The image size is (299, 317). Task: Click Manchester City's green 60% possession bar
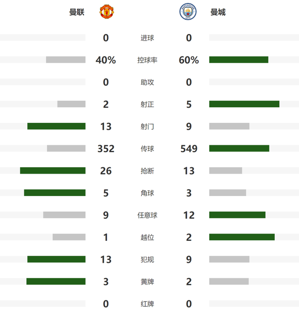point(239,60)
